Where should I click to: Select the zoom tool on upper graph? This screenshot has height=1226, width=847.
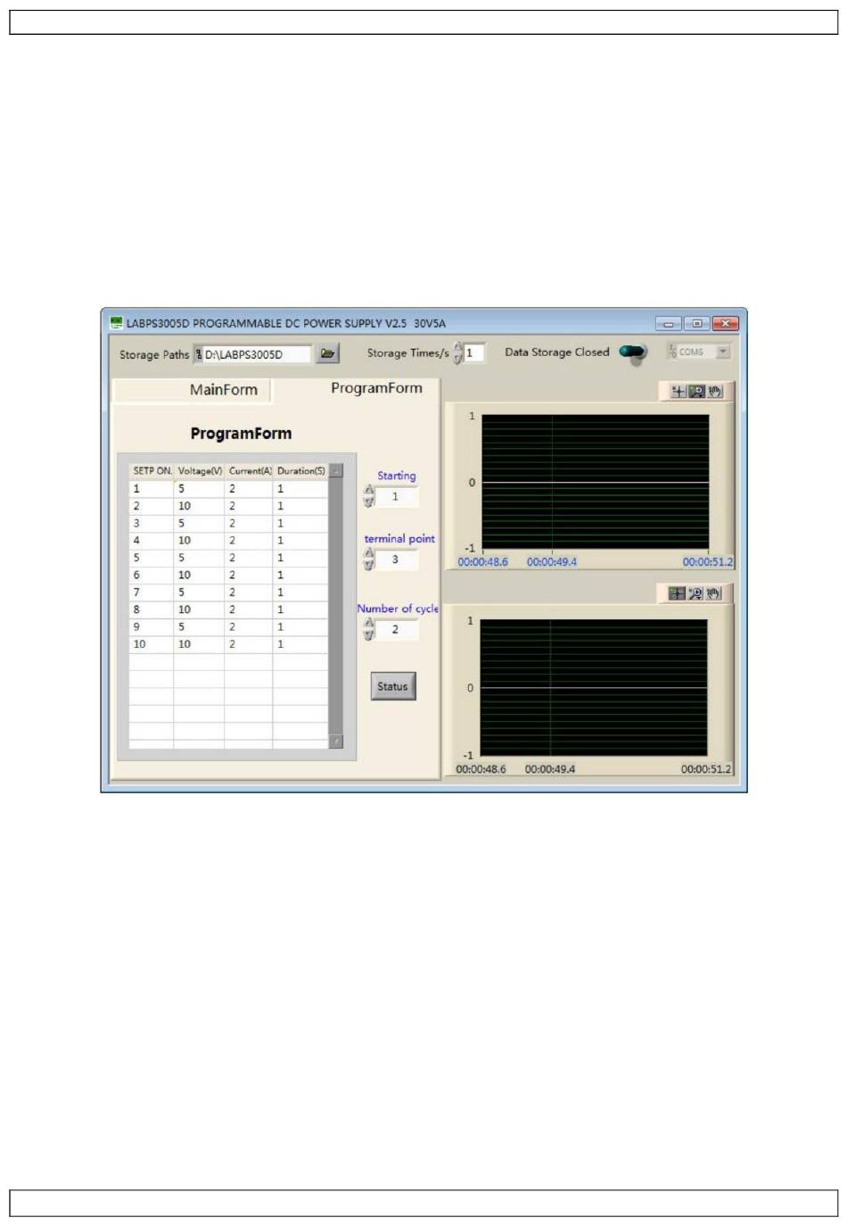tap(697, 392)
